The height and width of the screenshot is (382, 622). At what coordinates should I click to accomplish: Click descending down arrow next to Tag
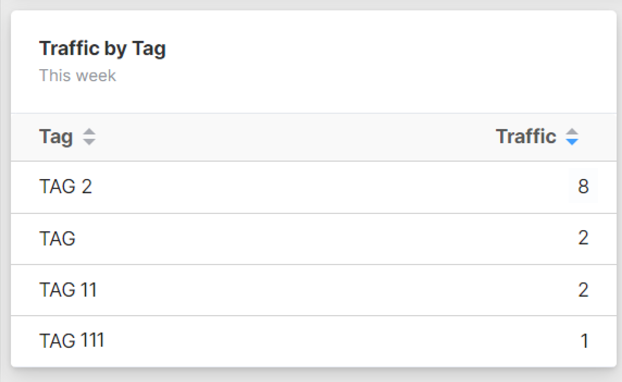(89, 141)
